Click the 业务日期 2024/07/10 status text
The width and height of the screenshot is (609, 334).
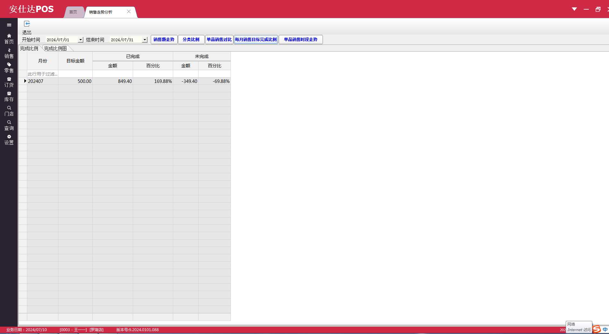[x=27, y=330]
